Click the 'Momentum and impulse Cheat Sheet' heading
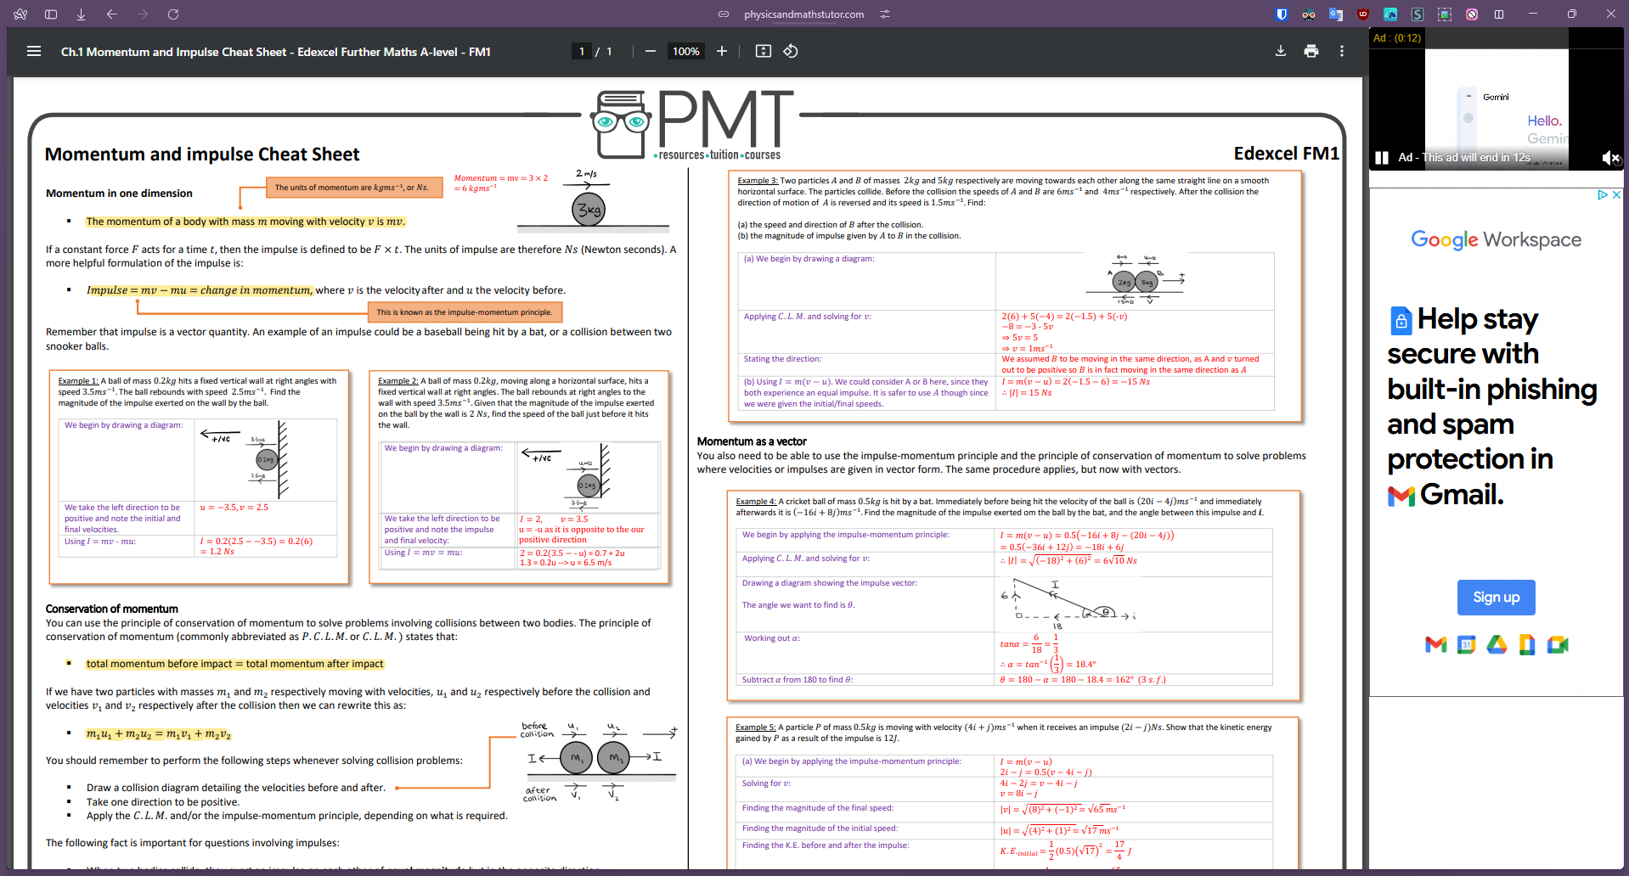Screen dimensions: 1629x876 point(202,154)
